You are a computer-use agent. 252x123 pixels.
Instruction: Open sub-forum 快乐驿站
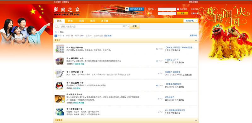[77, 88]
